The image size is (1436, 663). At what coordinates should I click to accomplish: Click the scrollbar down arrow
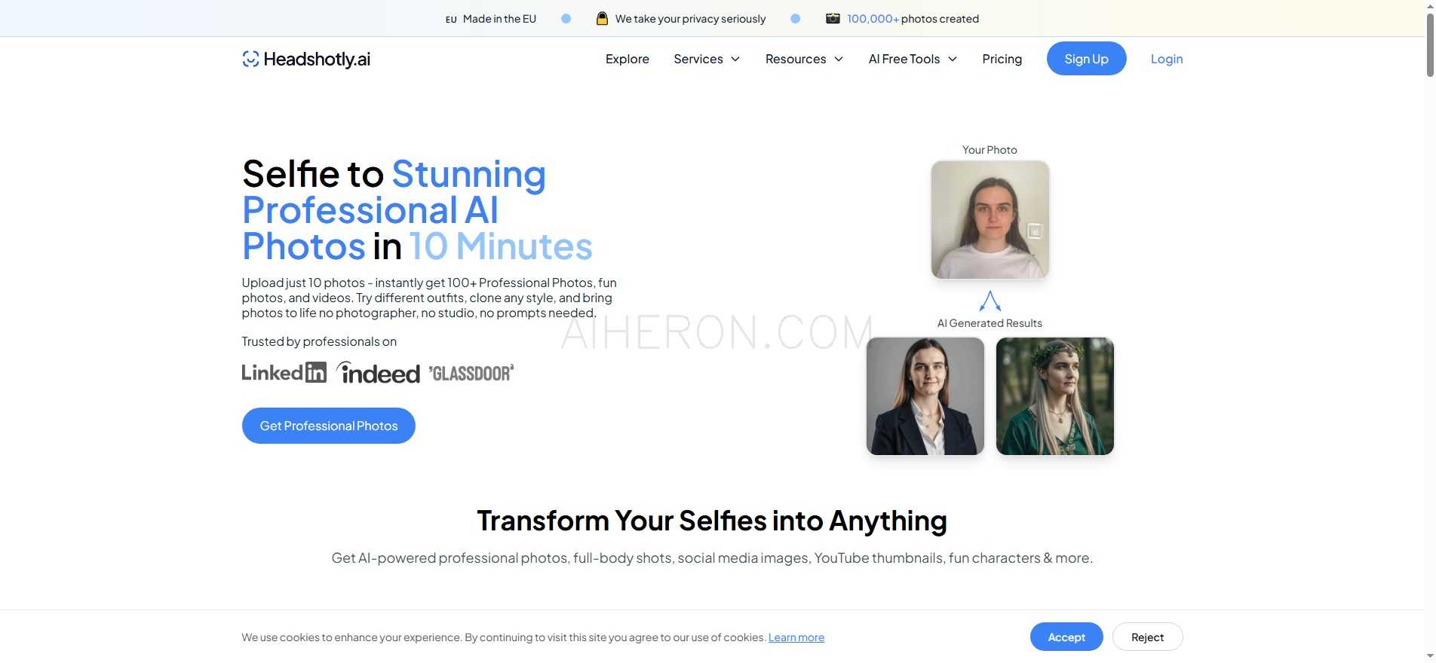tap(1430, 656)
